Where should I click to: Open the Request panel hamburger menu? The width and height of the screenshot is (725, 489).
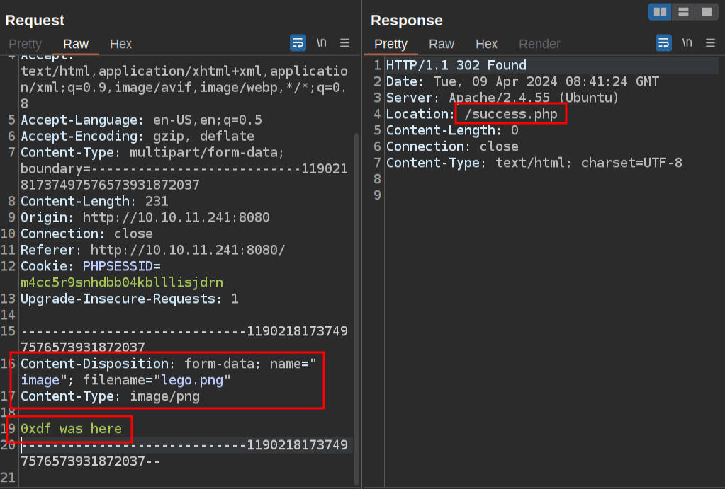[345, 43]
